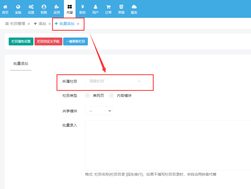
Task: Open the 设置 gears icon
Action: (x=31, y=7)
